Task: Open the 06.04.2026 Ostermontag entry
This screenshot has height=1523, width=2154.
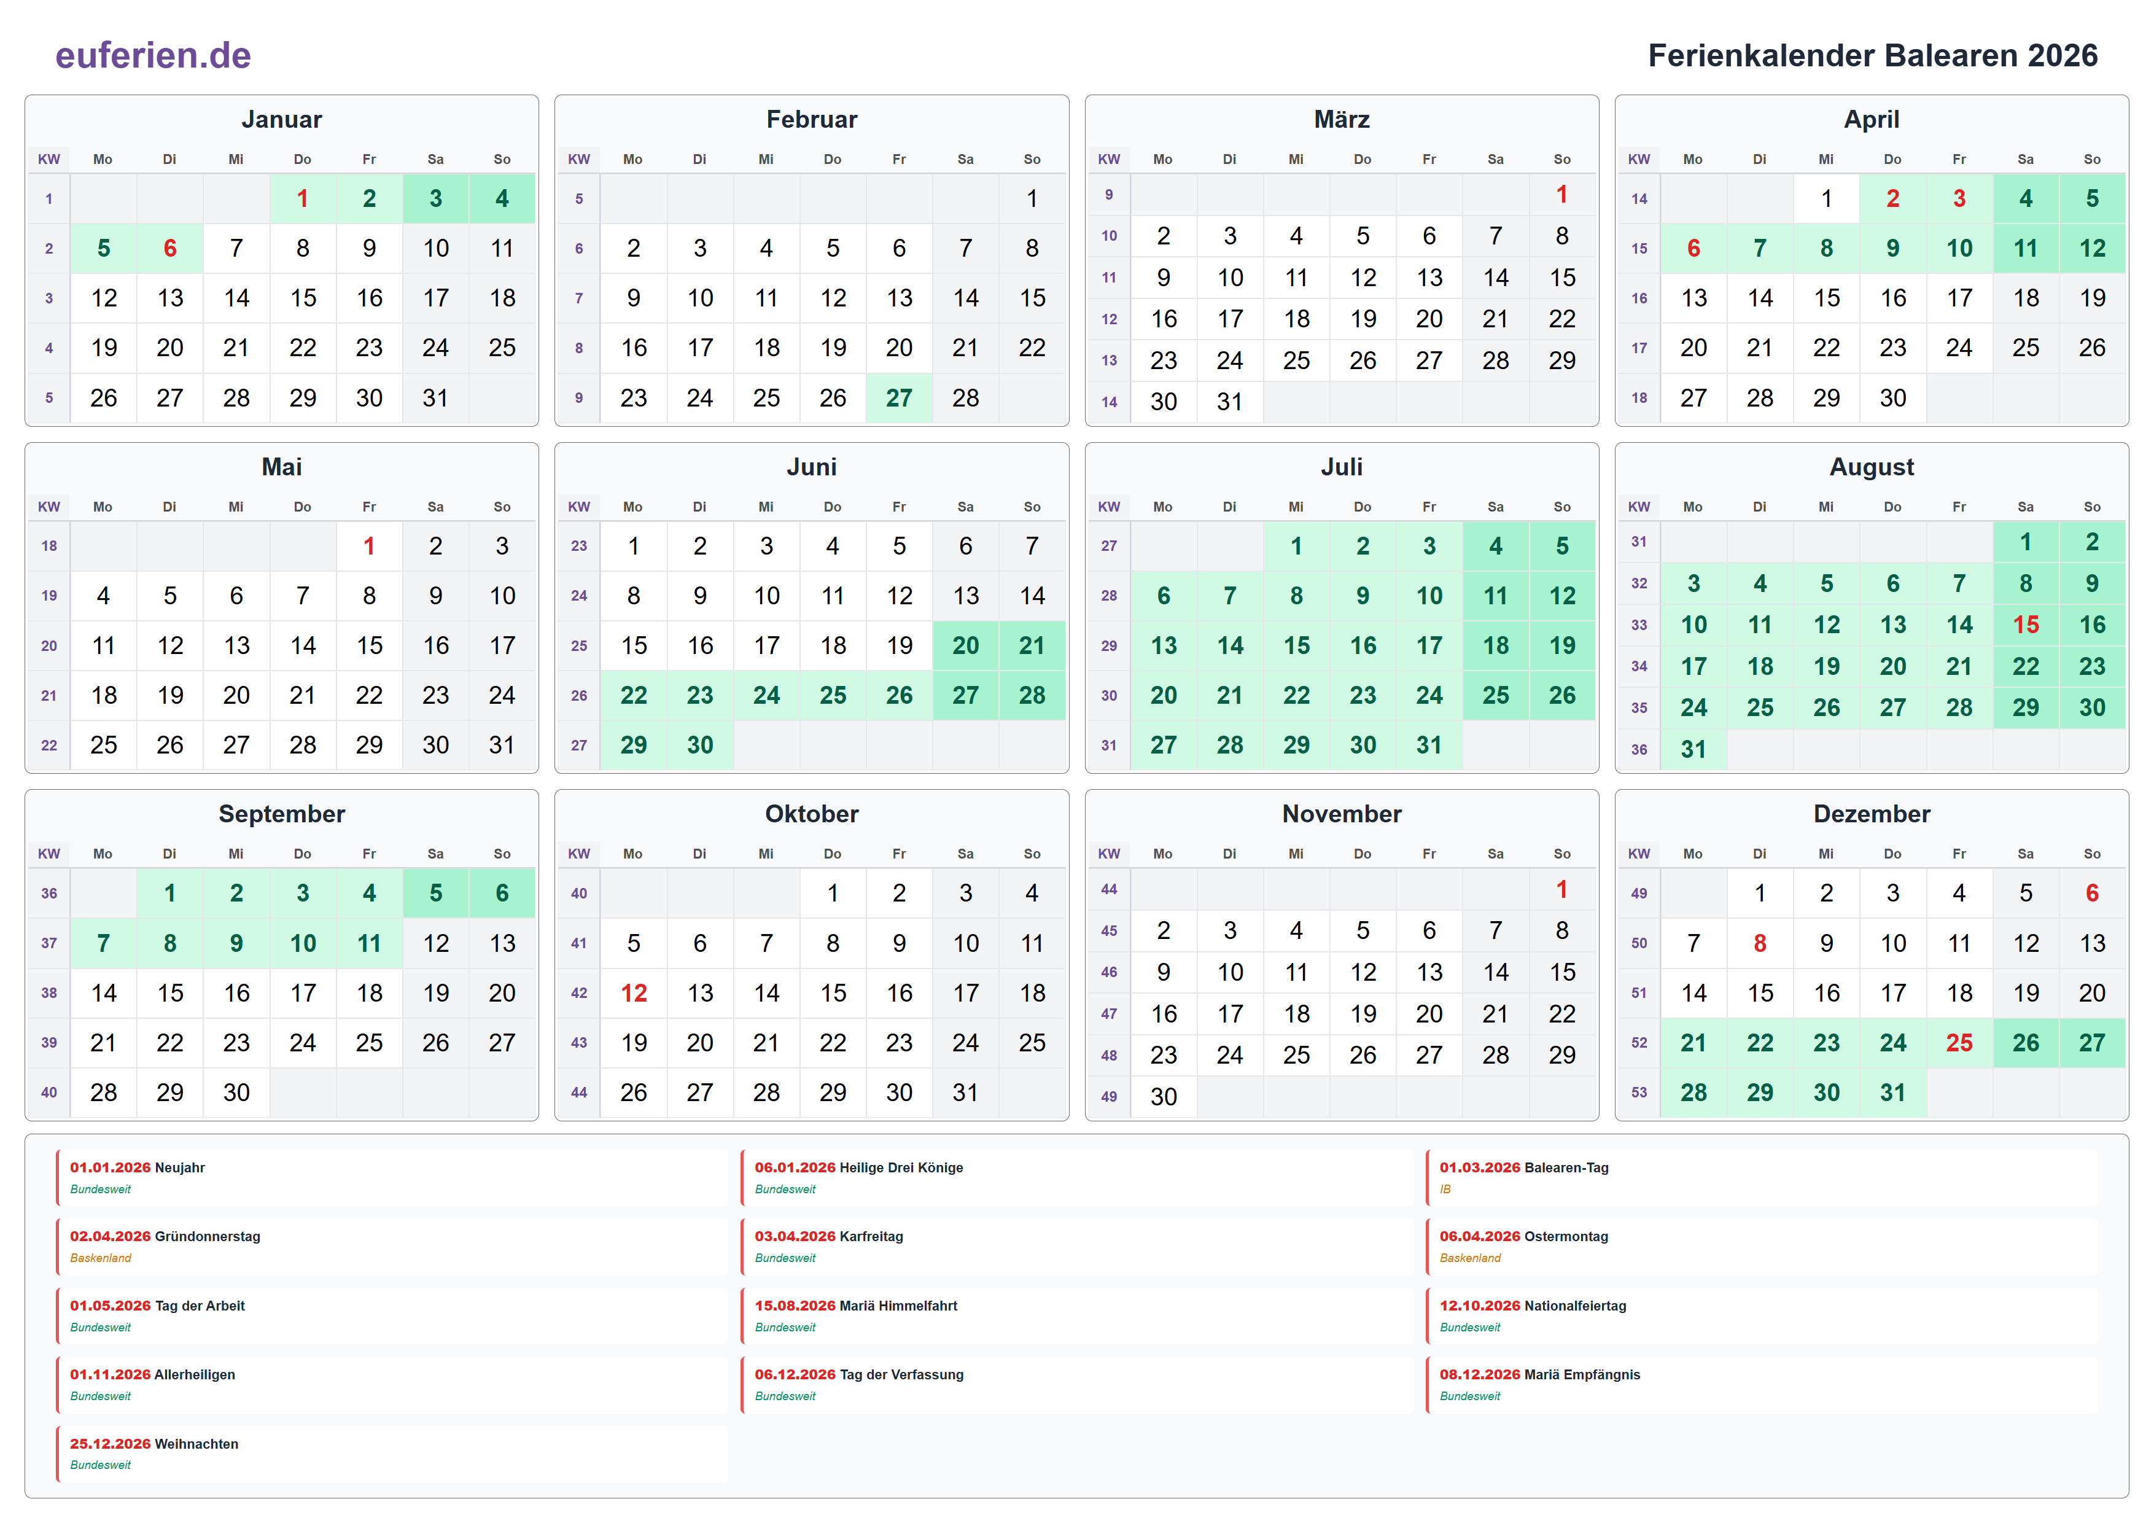Action: click(x=1761, y=1246)
